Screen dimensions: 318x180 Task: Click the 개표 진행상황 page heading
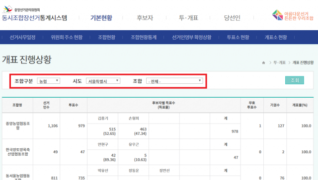(27, 60)
